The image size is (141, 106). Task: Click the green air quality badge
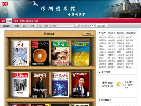pos(112,86)
